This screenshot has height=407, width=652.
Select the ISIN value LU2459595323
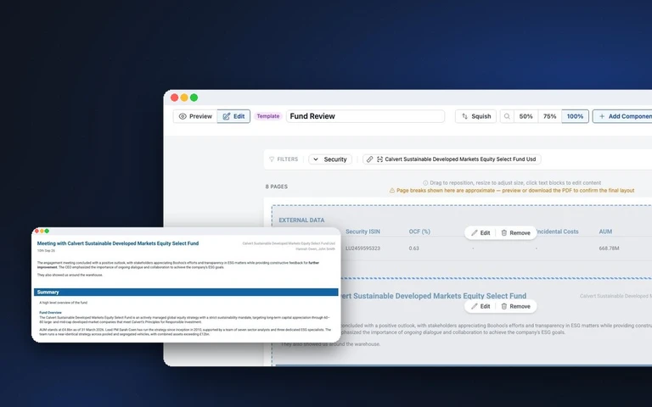363,248
